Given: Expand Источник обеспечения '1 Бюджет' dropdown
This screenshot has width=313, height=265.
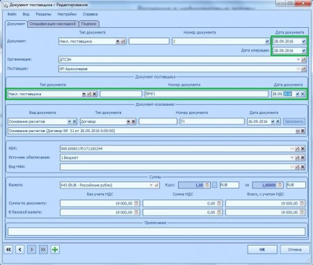Looking at the screenshot, I should click(292, 158).
